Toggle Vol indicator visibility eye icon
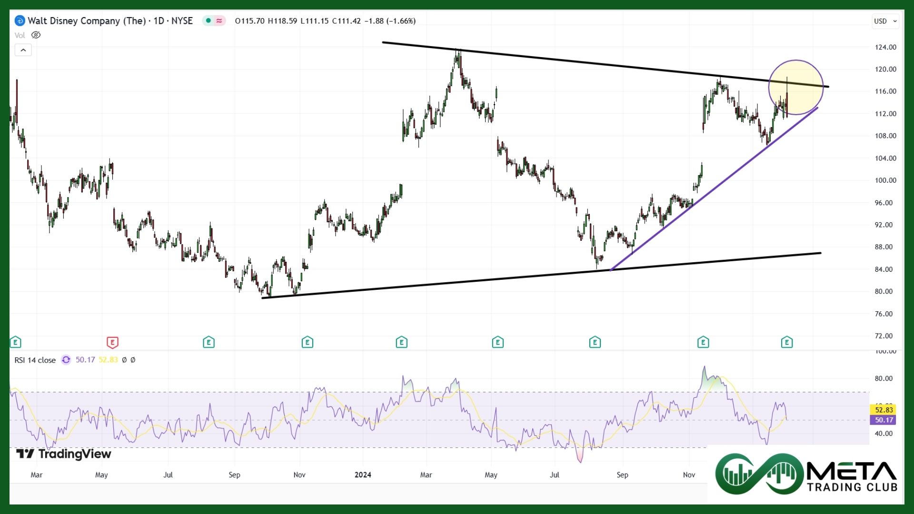Viewport: 914px width, 514px height. pyautogui.click(x=36, y=35)
